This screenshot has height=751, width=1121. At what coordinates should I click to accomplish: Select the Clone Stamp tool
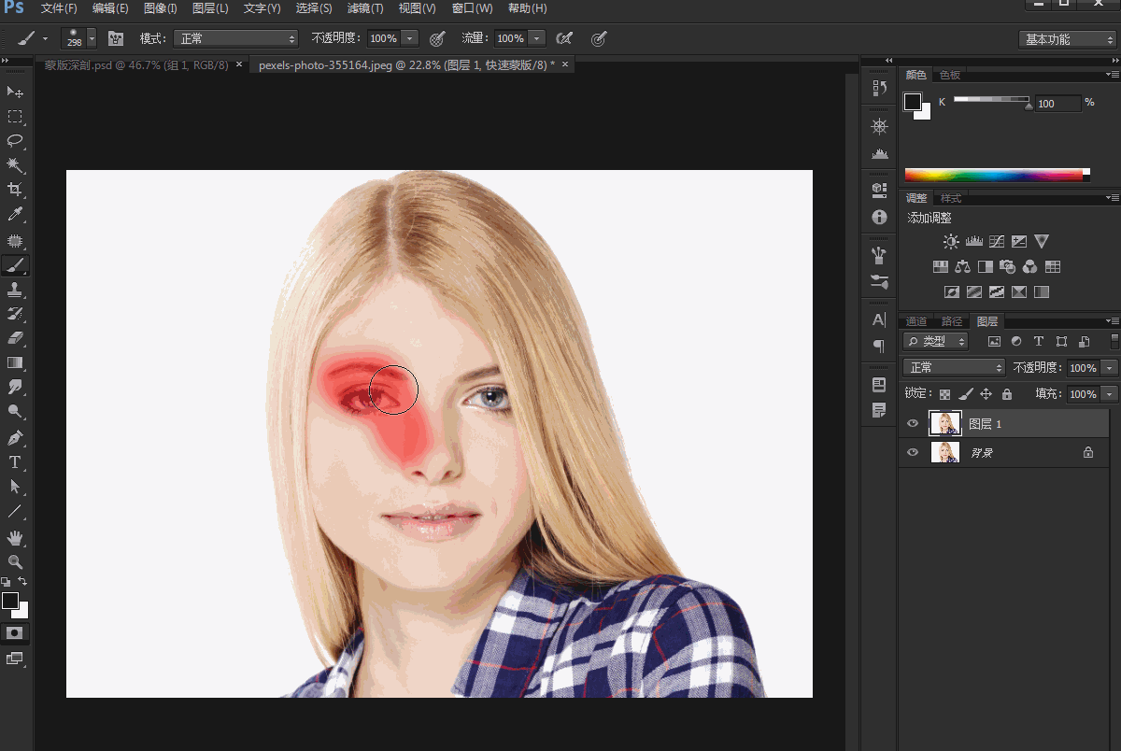[x=15, y=290]
